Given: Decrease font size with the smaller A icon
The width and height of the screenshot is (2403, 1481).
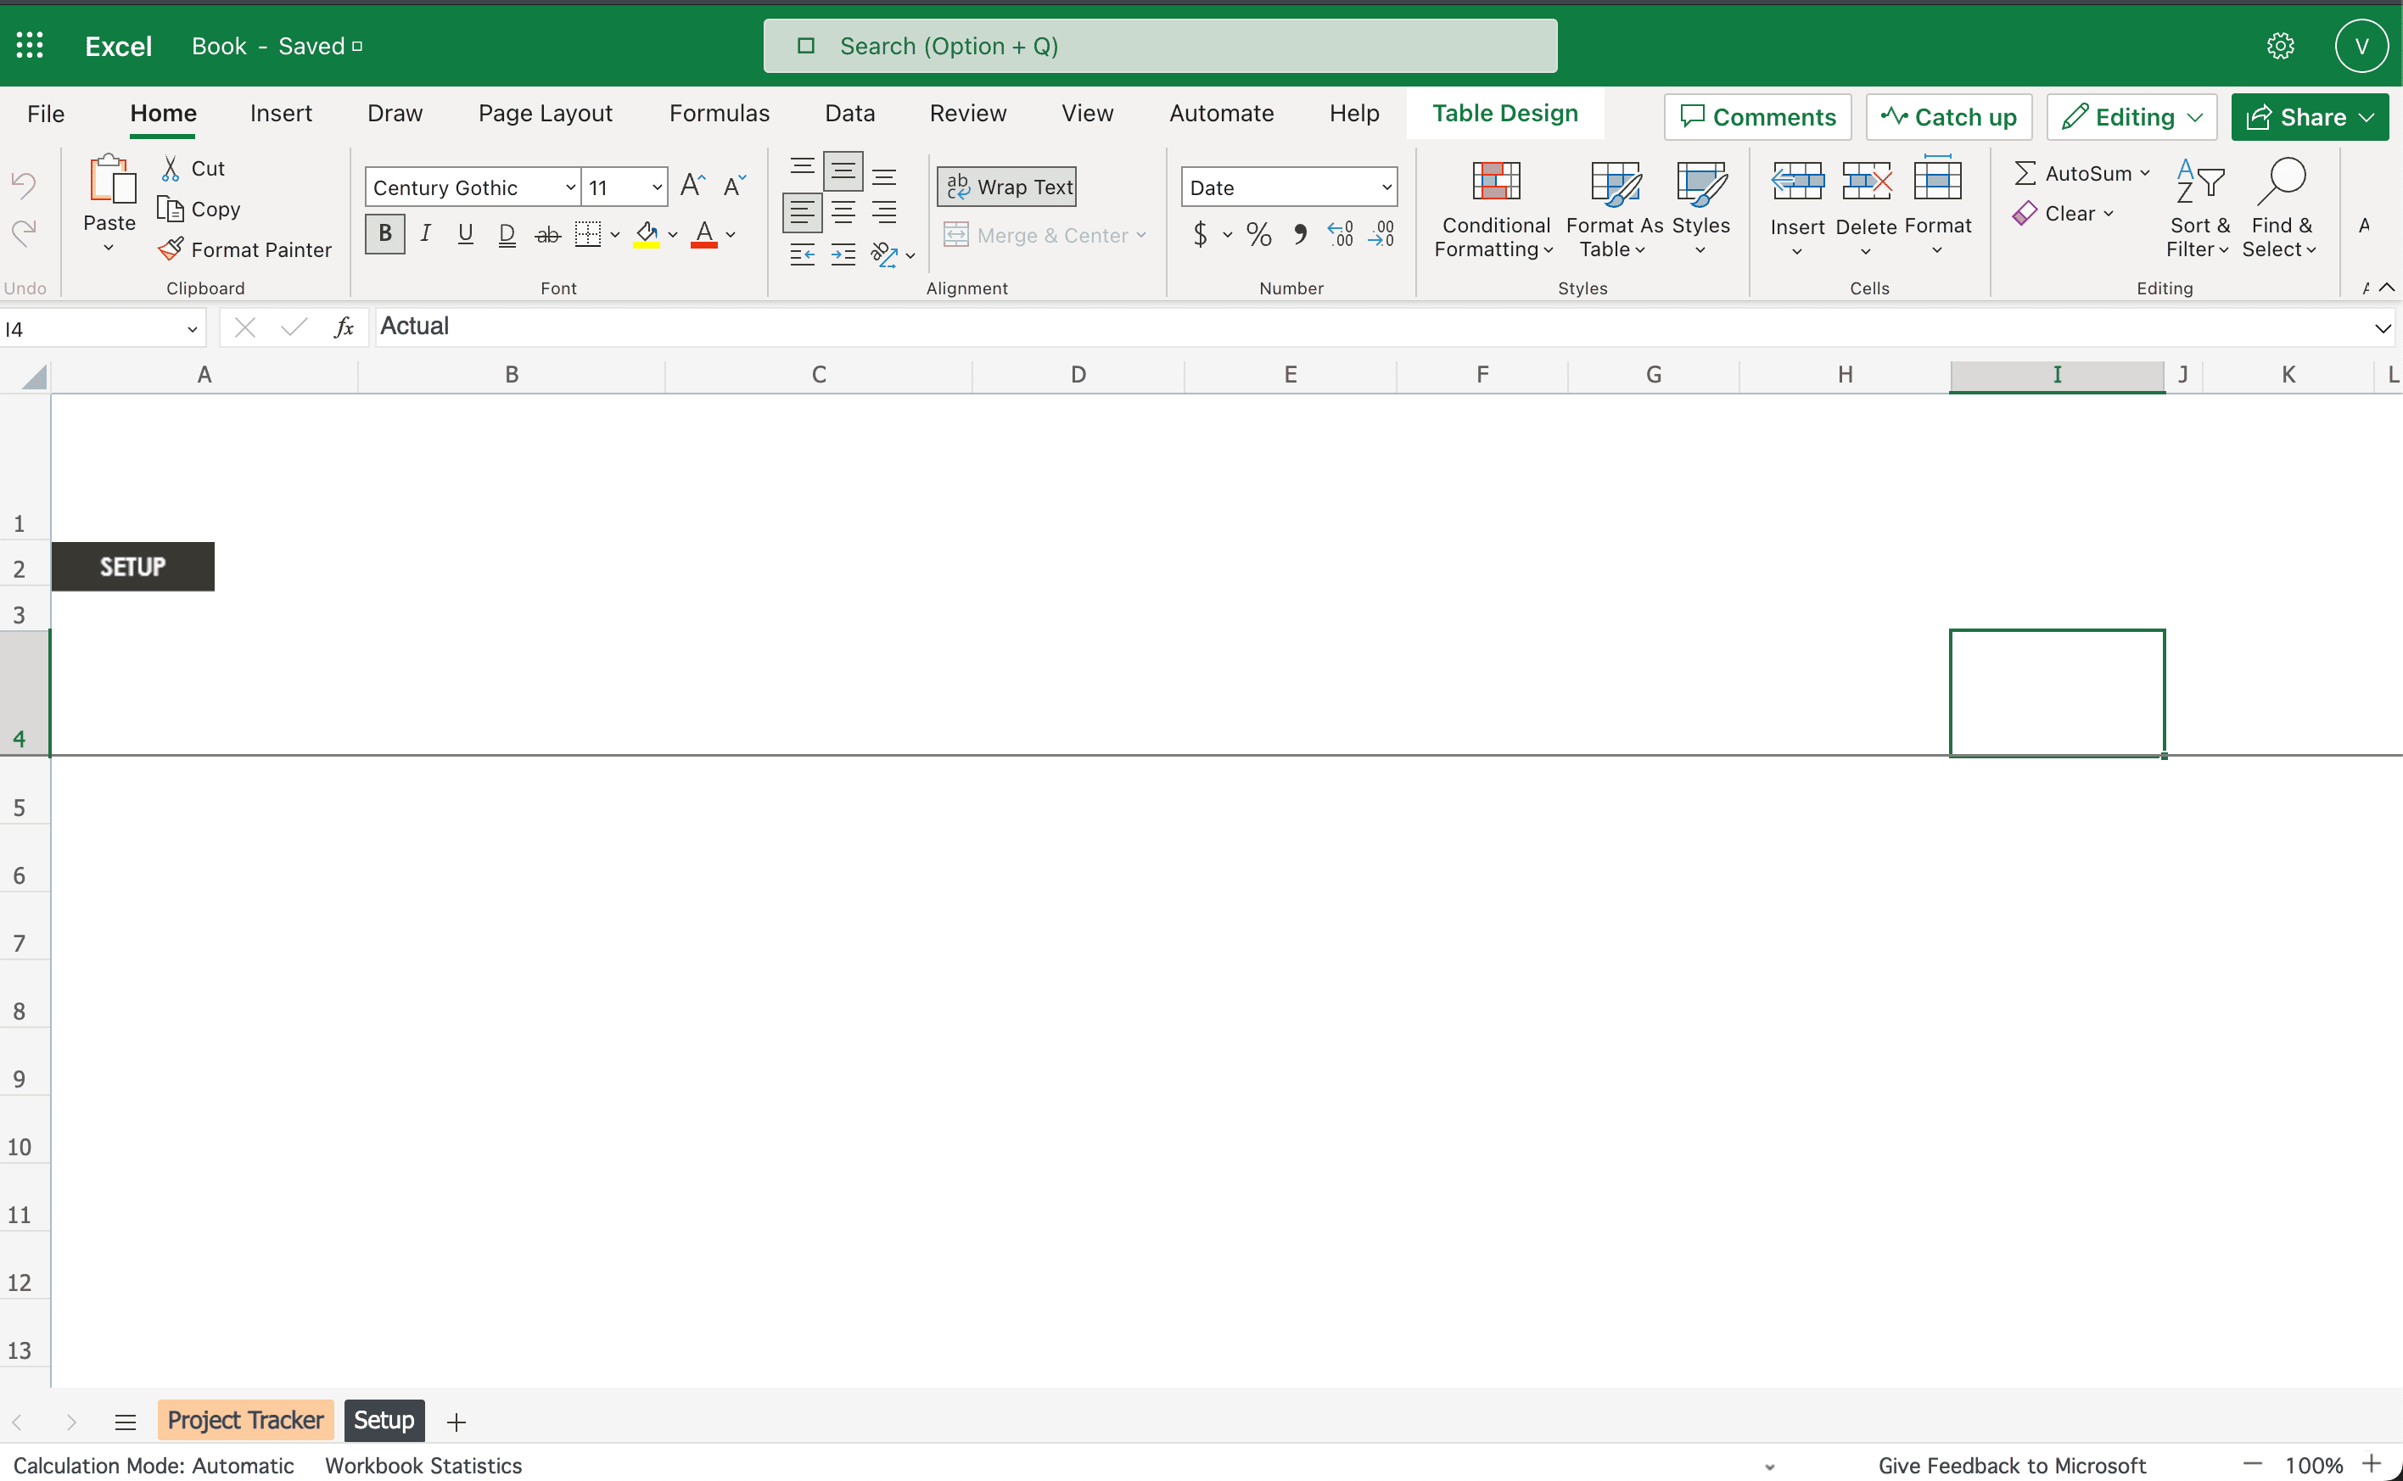Looking at the screenshot, I should (x=735, y=185).
